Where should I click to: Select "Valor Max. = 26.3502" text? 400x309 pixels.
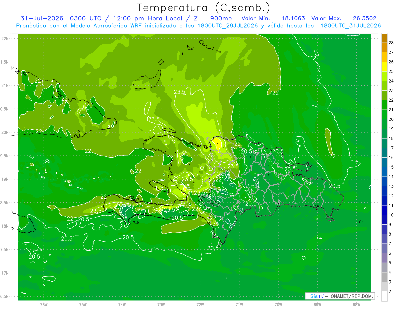(344, 18)
